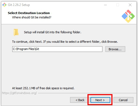Cancel the Git setup

(123, 100)
